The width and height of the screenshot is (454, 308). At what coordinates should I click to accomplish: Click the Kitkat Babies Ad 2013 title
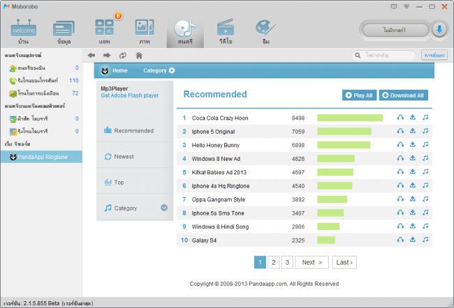click(x=219, y=173)
